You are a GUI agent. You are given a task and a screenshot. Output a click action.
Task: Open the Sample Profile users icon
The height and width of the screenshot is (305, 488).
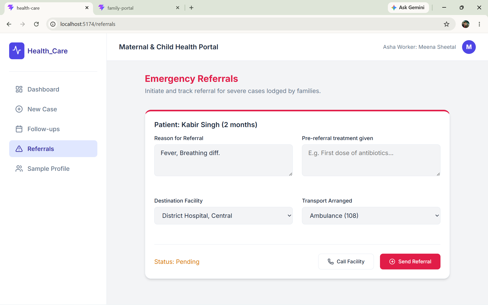(19, 169)
